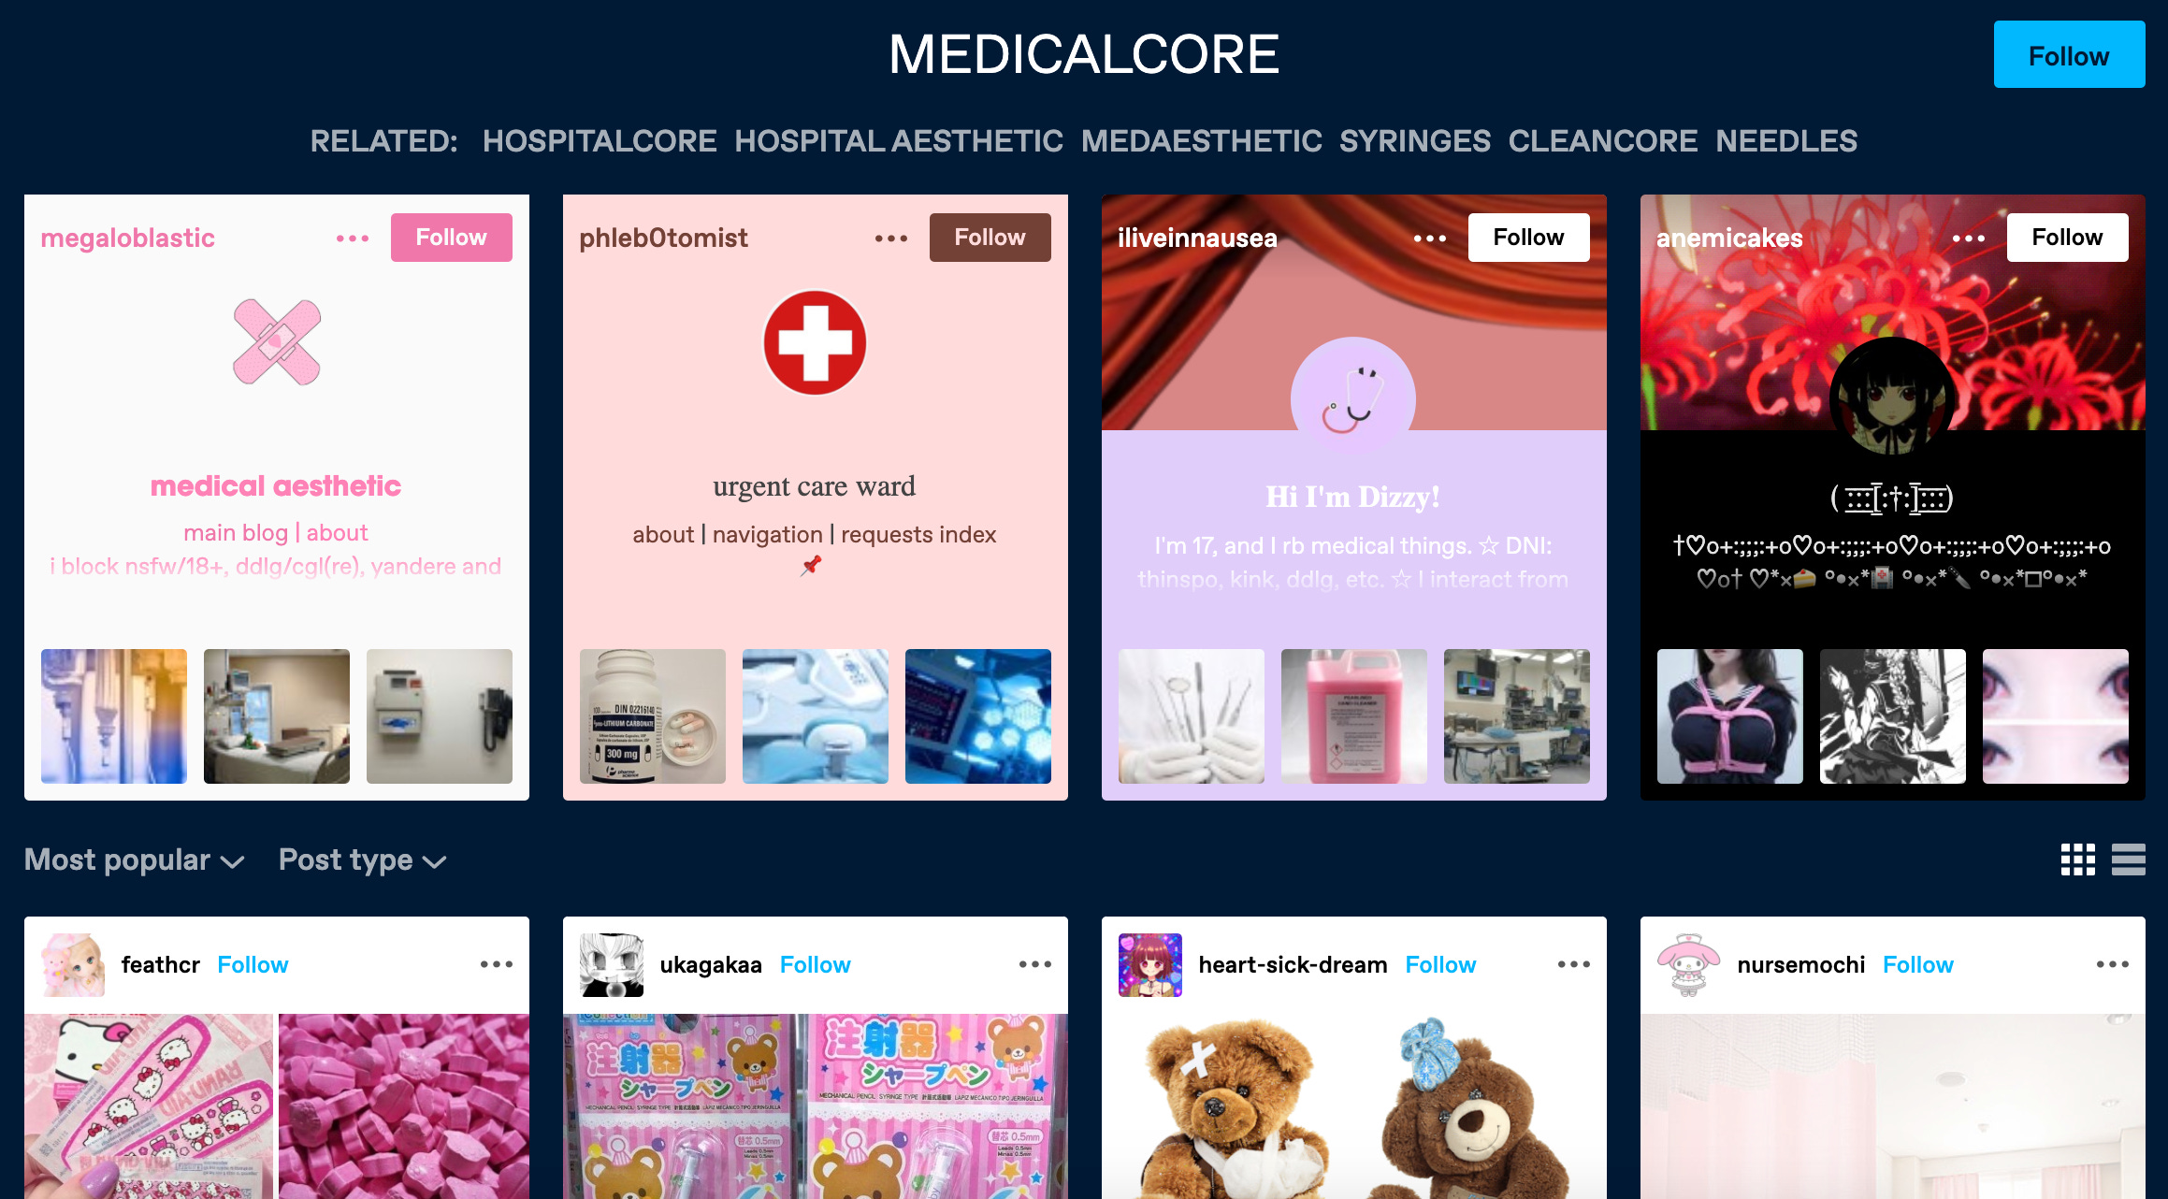Expand the Post type filter dropdown
2168x1199 pixels.
(x=363, y=860)
